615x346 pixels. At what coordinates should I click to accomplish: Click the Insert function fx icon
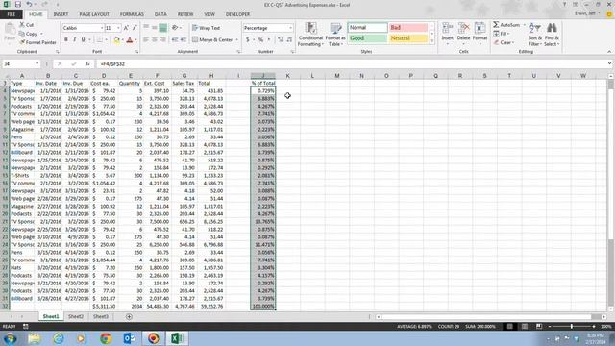[87, 63]
